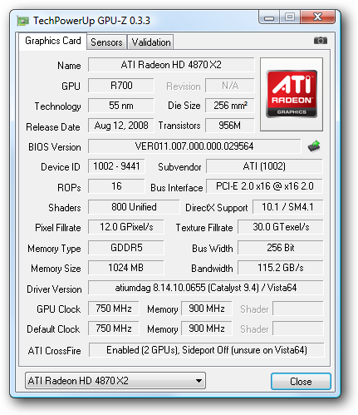
Task: Click the Release Date field
Action: tap(121, 126)
